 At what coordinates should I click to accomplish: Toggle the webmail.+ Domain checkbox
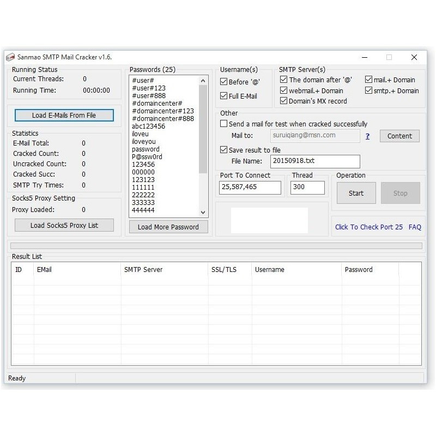283,90
